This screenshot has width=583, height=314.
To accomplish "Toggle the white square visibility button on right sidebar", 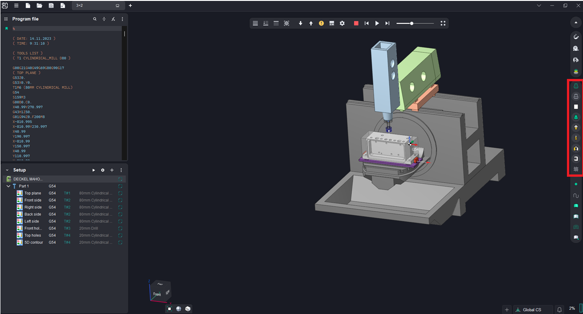I will pyautogui.click(x=576, y=107).
